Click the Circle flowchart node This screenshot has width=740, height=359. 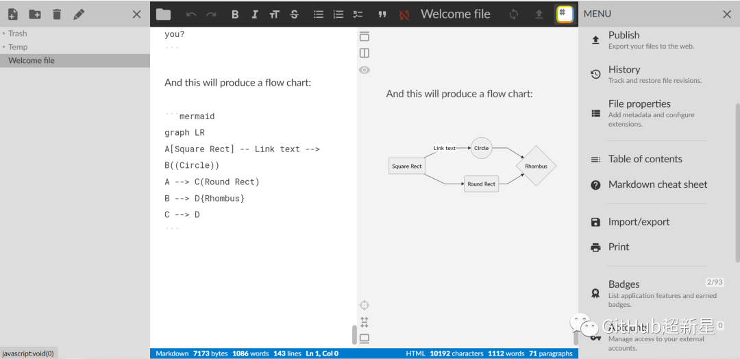point(482,148)
